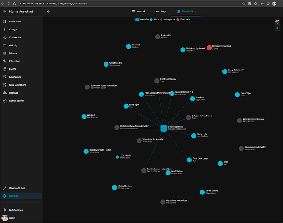The image size is (283, 223).
Task: Switch to the Logs tab
Action: pyautogui.click(x=161, y=12)
